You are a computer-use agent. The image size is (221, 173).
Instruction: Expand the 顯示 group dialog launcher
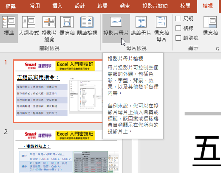(x=218, y=49)
